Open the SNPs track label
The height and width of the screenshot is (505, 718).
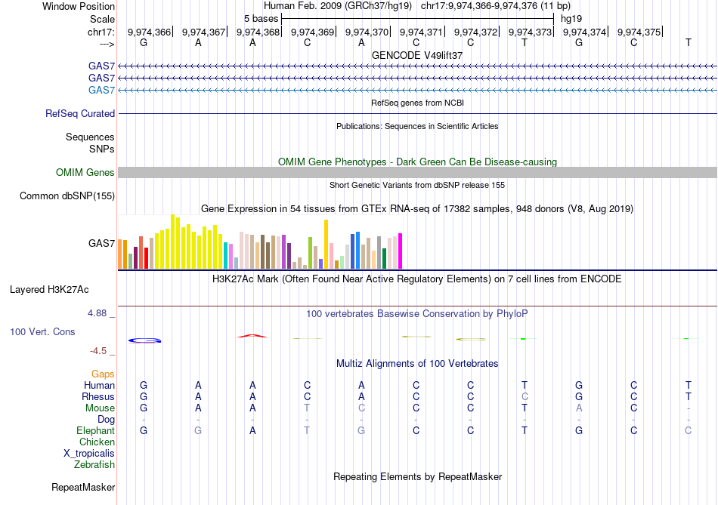tap(102, 149)
